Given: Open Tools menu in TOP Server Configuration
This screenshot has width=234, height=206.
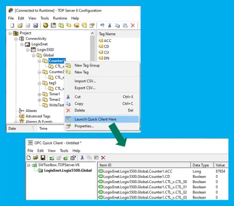Looking at the screenshot, I should tap(44, 18).
